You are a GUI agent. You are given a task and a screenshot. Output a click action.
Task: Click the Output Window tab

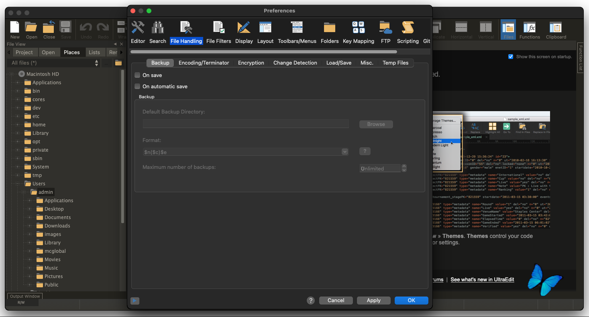pos(25,296)
